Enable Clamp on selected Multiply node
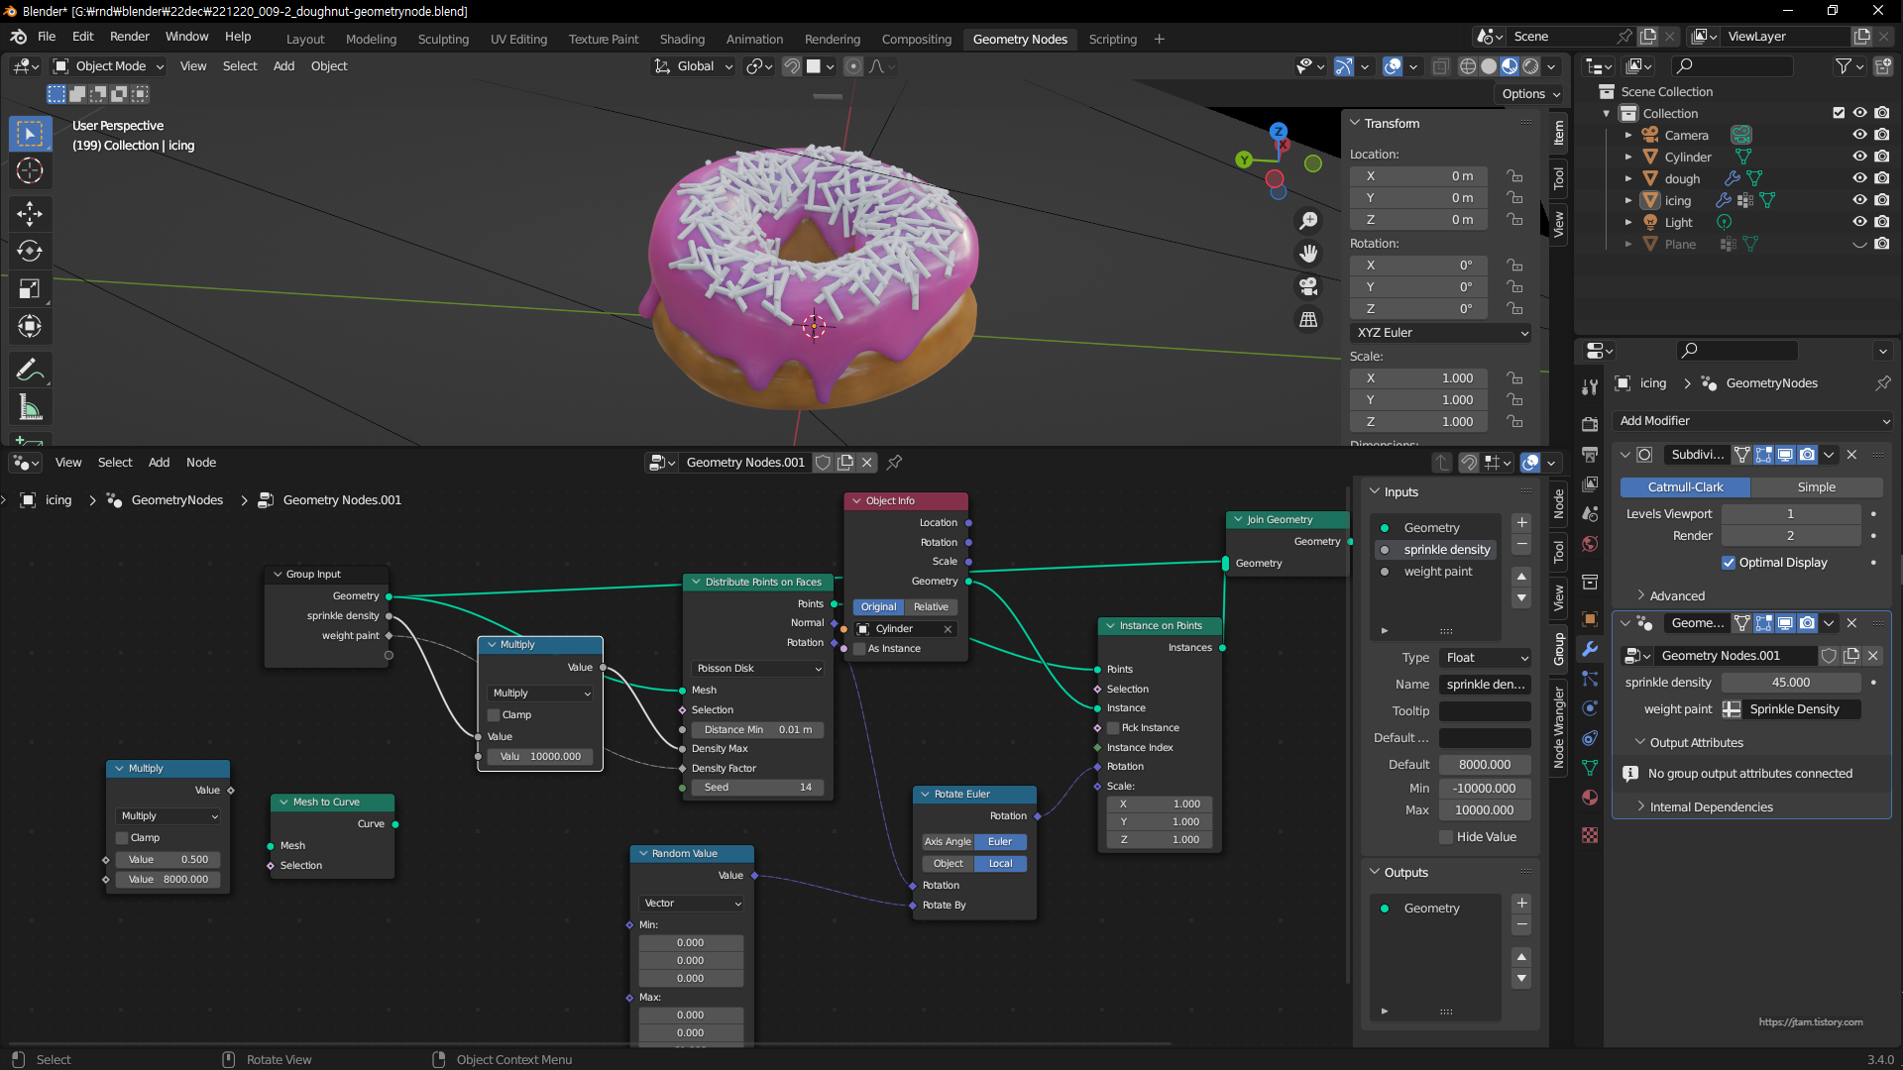1903x1070 pixels. (x=494, y=714)
